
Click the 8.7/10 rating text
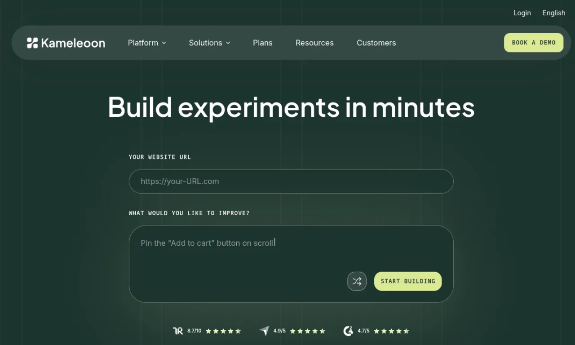click(x=195, y=331)
